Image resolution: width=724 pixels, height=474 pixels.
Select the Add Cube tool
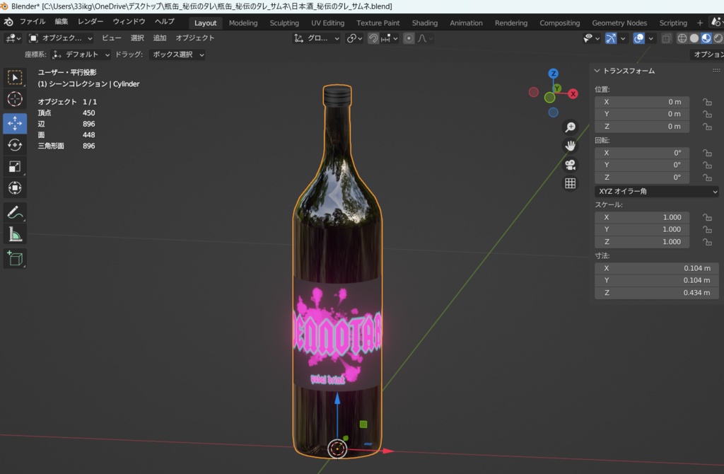point(15,258)
